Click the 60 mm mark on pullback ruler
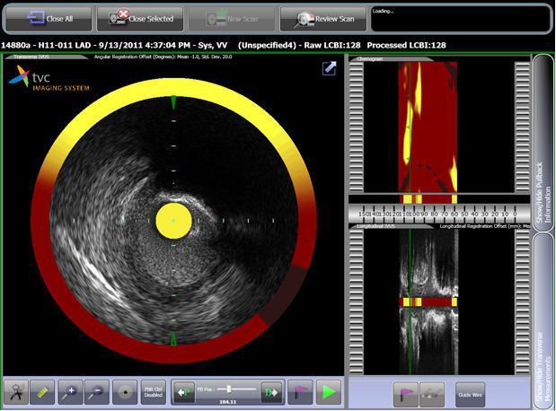The width and height of the screenshot is (556, 411). coord(455,214)
